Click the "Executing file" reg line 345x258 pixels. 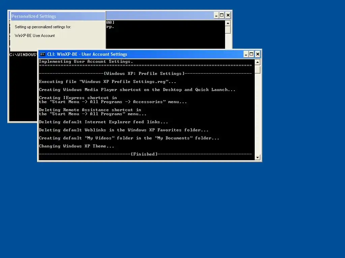(x=107, y=82)
